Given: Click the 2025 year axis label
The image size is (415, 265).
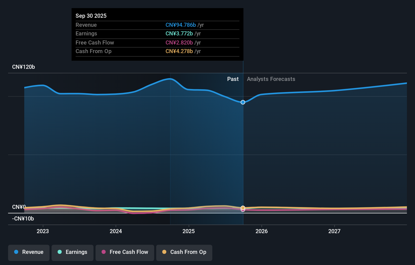Looking at the screenshot, I should pyautogui.click(x=189, y=231).
